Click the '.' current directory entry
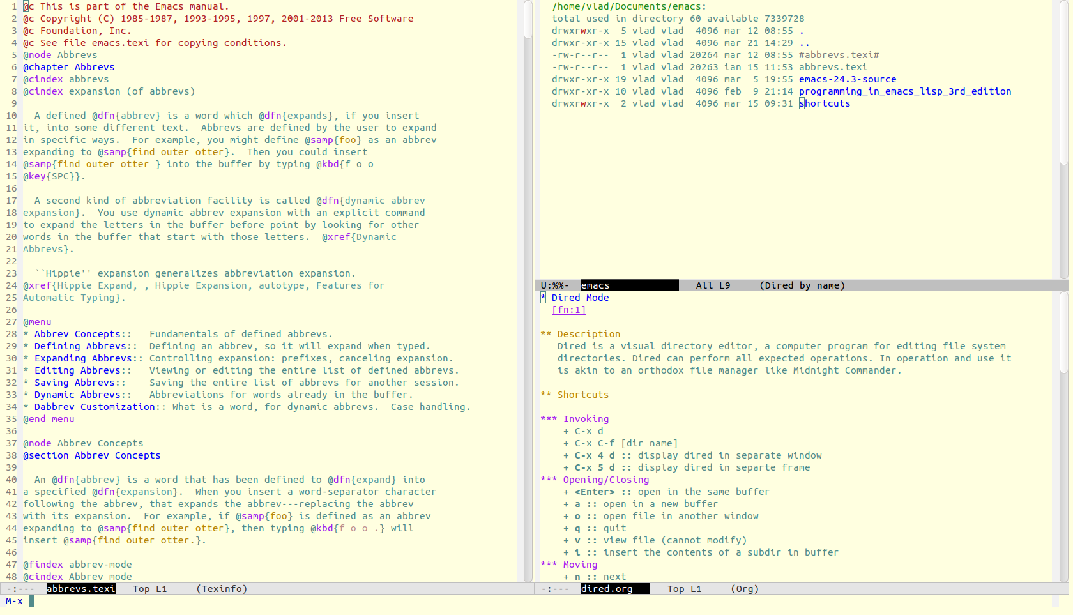The width and height of the screenshot is (1073, 615). 802,31
